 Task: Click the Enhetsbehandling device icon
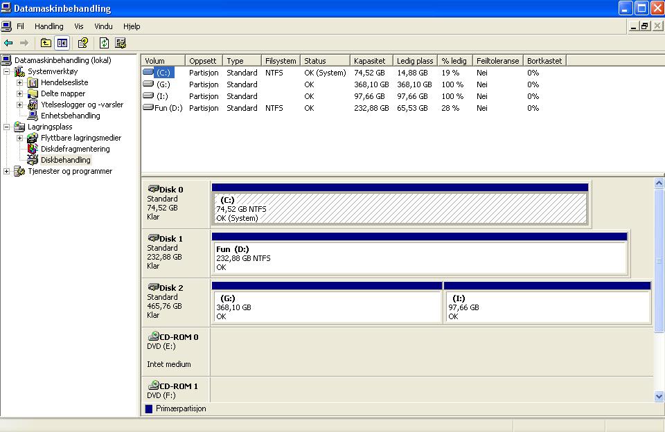[33, 116]
